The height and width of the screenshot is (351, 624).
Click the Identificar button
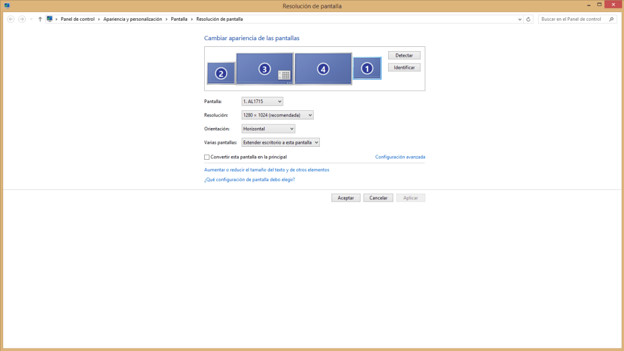point(404,68)
